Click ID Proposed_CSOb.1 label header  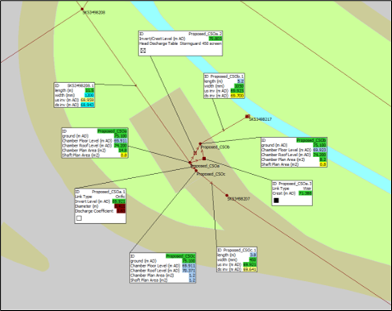pos(224,77)
